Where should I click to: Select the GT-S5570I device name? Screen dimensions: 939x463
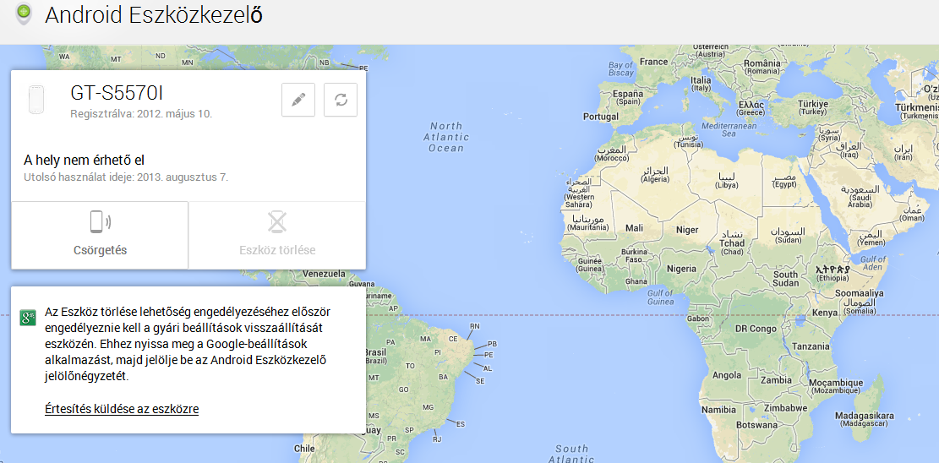tap(116, 94)
